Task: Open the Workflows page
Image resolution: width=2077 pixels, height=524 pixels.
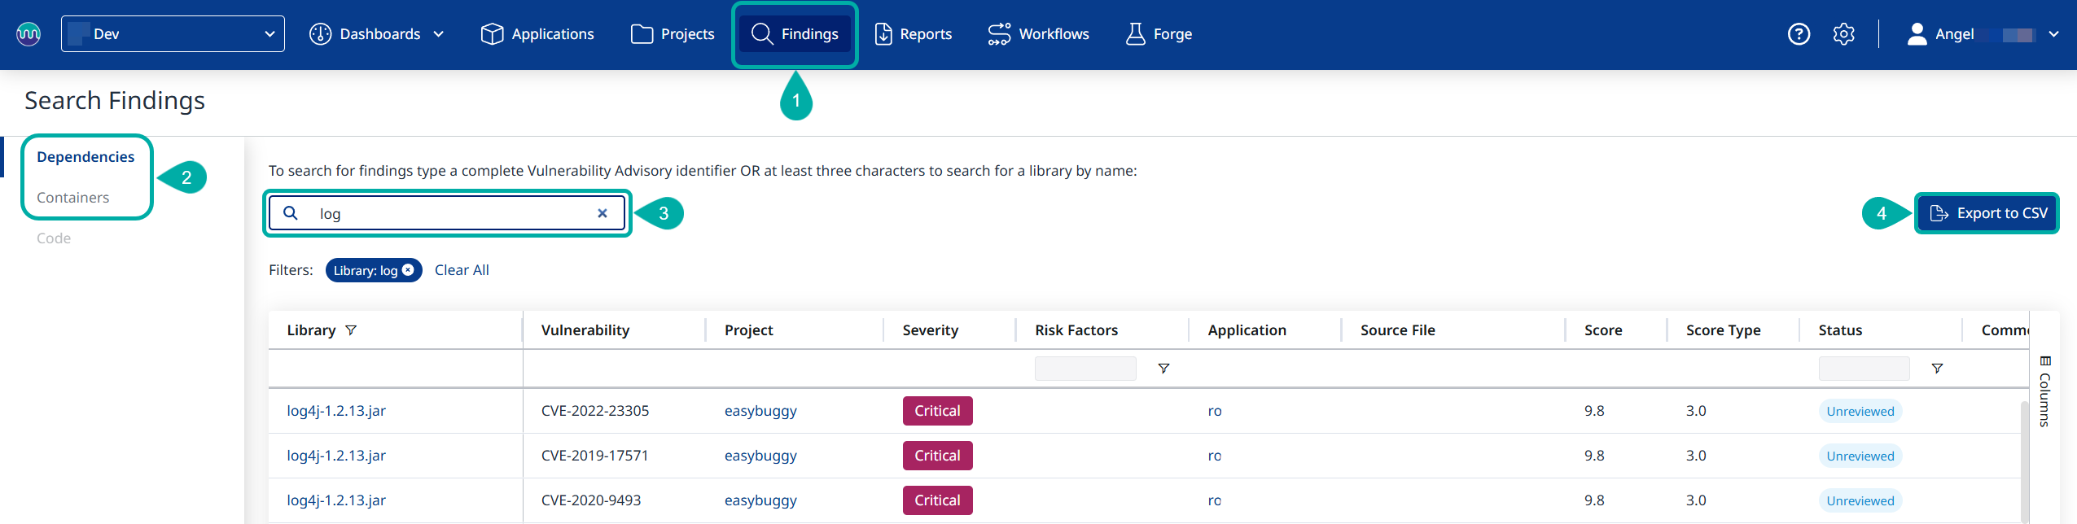Action: pos(1038,34)
